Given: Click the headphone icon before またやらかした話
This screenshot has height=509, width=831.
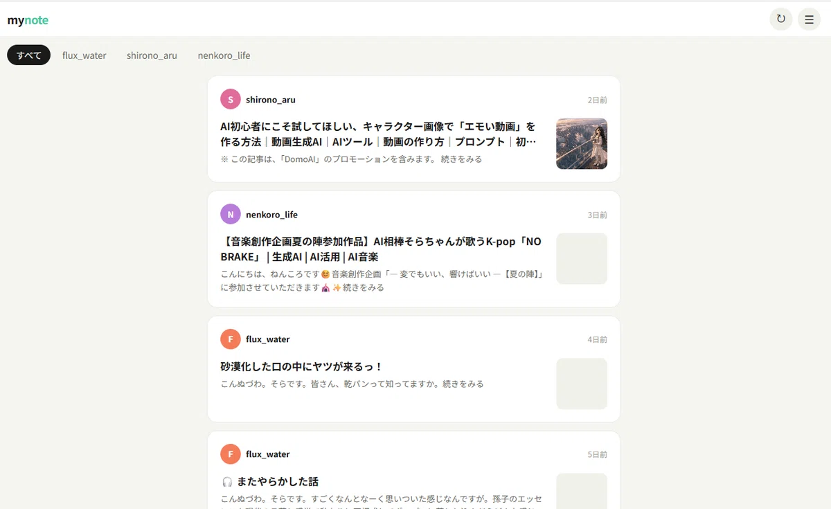Looking at the screenshot, I should pos(227,481).
